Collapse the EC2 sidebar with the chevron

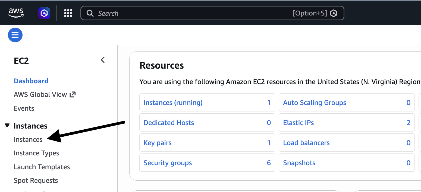point(103,60)
